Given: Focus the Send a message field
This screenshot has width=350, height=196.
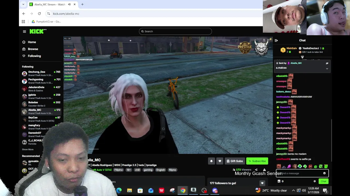Looking at the screenshot, I should (x=302, y=173).
